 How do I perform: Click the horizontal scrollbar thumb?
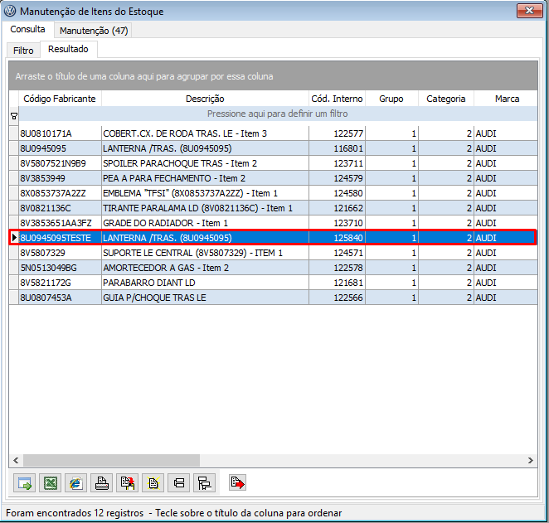pos(111,460)
